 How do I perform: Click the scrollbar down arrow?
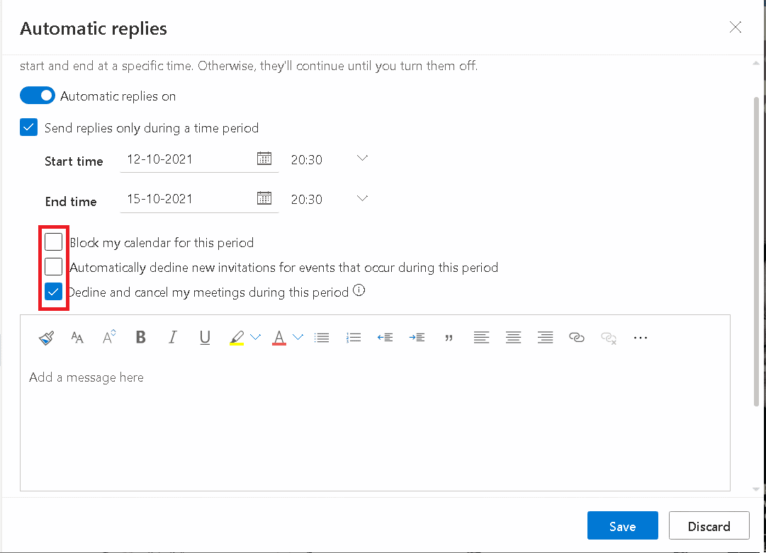[756, 489]
